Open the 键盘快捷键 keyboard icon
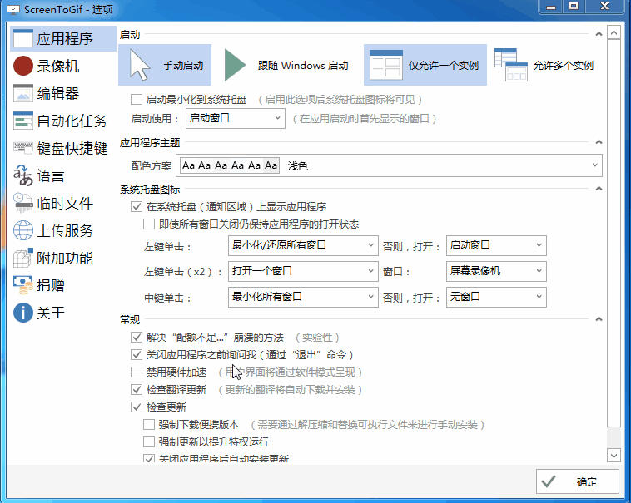Viewport: 631px width, 503px height. point(23,148)
